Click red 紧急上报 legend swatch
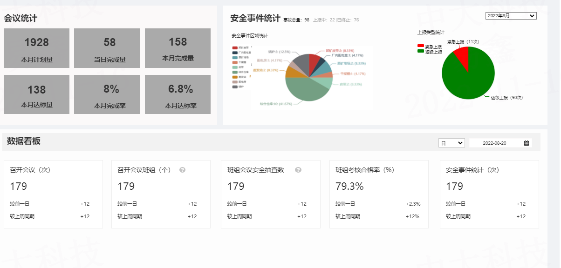The height and width of the screenshot is (268, 561). point(421,47)
